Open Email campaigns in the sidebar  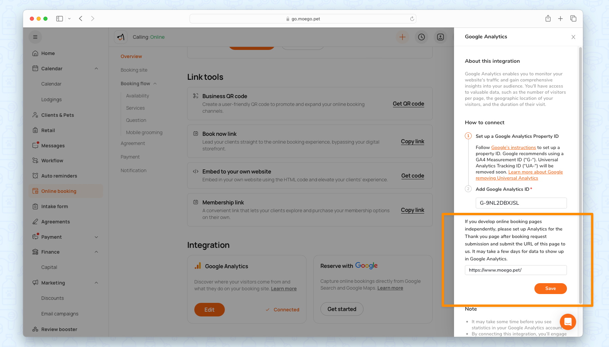coord(60,314)
